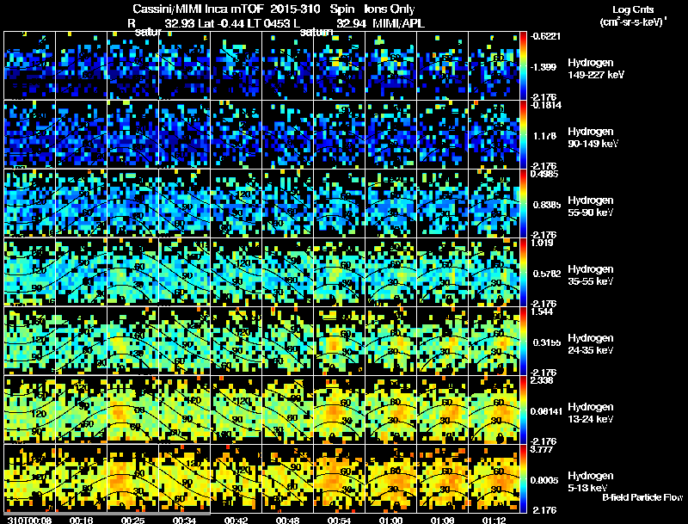Click the B-field Particle Flow caption
Screen dimensions: 688x524
[x=642, y=497]
